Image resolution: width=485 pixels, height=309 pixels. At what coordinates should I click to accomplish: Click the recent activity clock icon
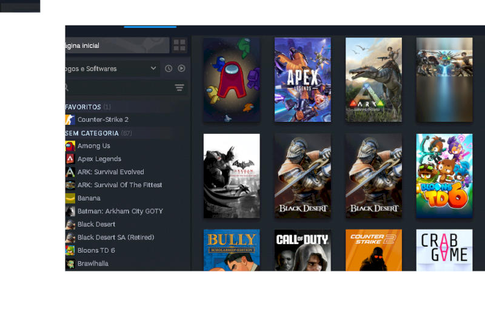pos(169,68)
